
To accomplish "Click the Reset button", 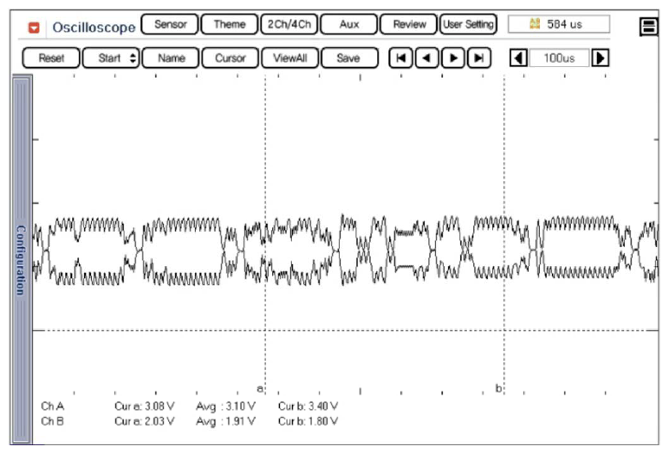I will click(x=51, y=58).
